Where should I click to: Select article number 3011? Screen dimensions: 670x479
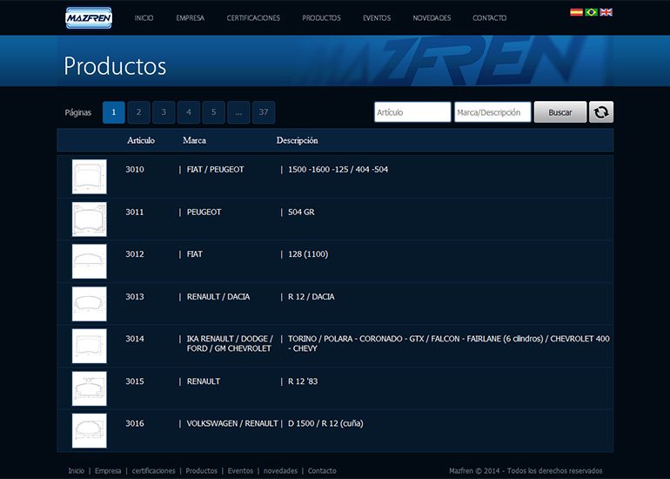tap(135, 213)
